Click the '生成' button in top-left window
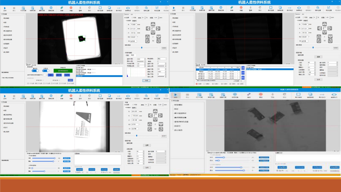The height and width of the screenshot is (192, 341). (x=146, y=80)
